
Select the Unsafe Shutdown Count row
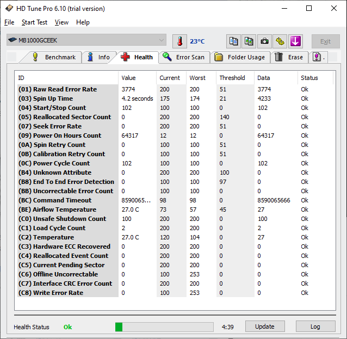(175, 219)
